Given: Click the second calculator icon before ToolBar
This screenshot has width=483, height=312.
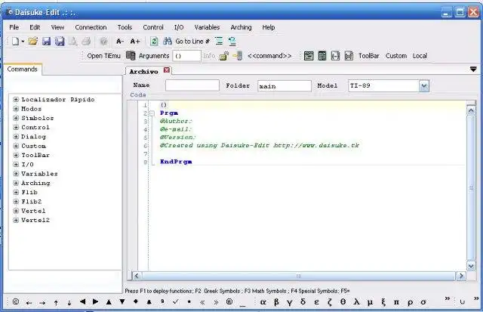Looking at the screenshot, I should 322,56.
